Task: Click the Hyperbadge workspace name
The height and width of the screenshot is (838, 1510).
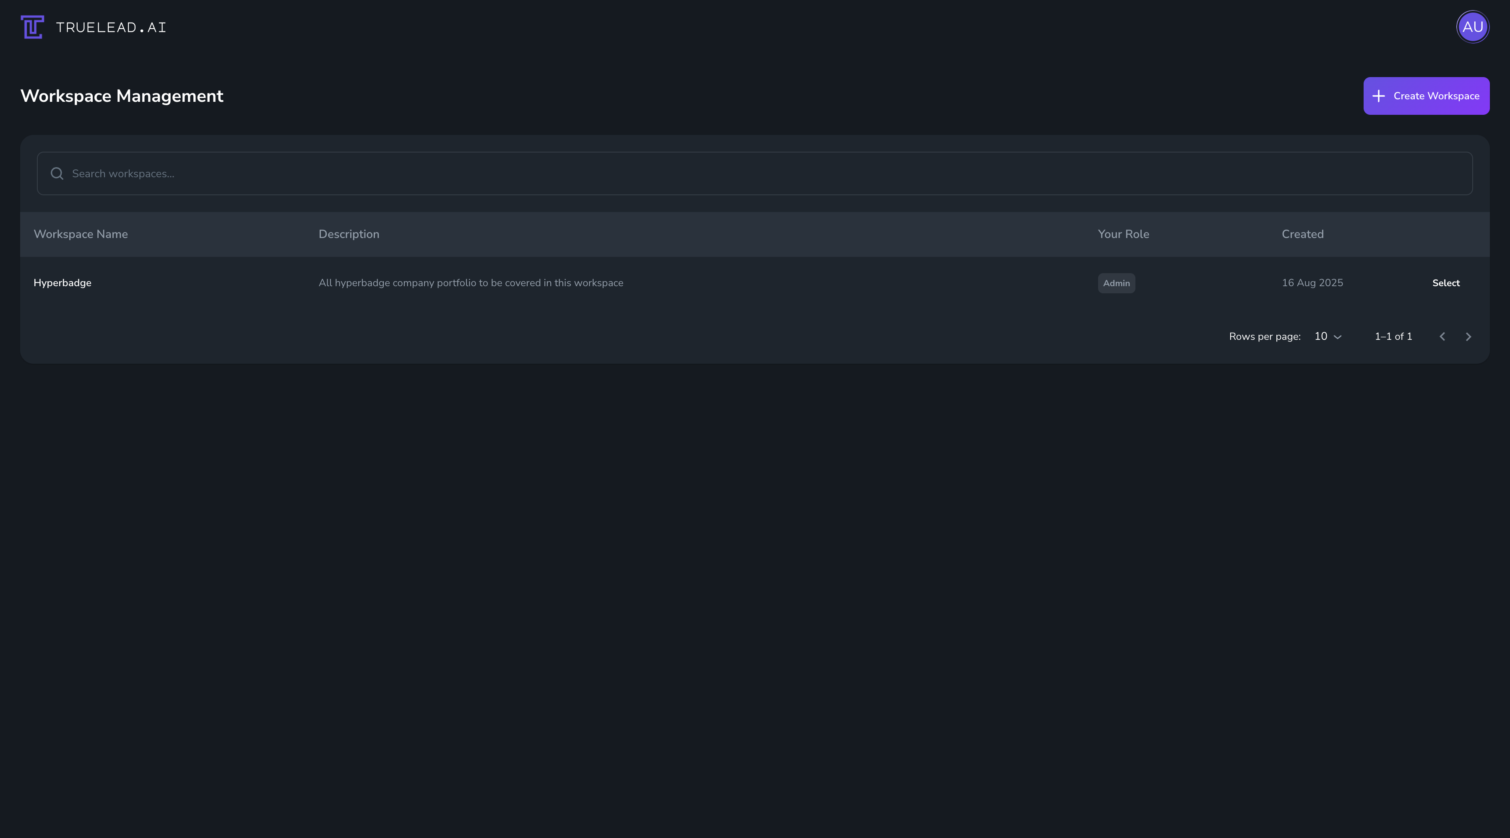Action: tap(63, 283)
